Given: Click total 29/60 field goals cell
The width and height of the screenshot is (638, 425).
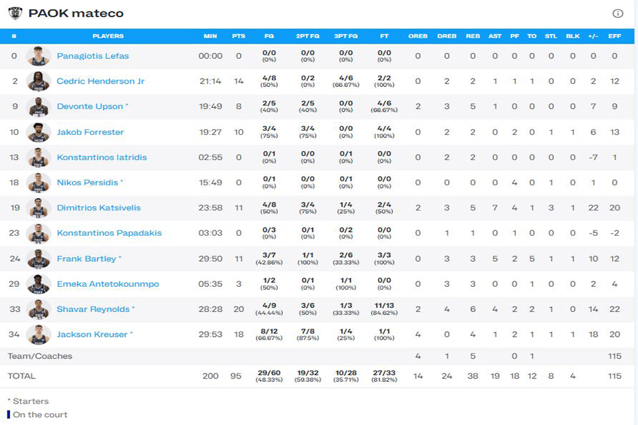Looking at the screenshot, I should (269, 376).
